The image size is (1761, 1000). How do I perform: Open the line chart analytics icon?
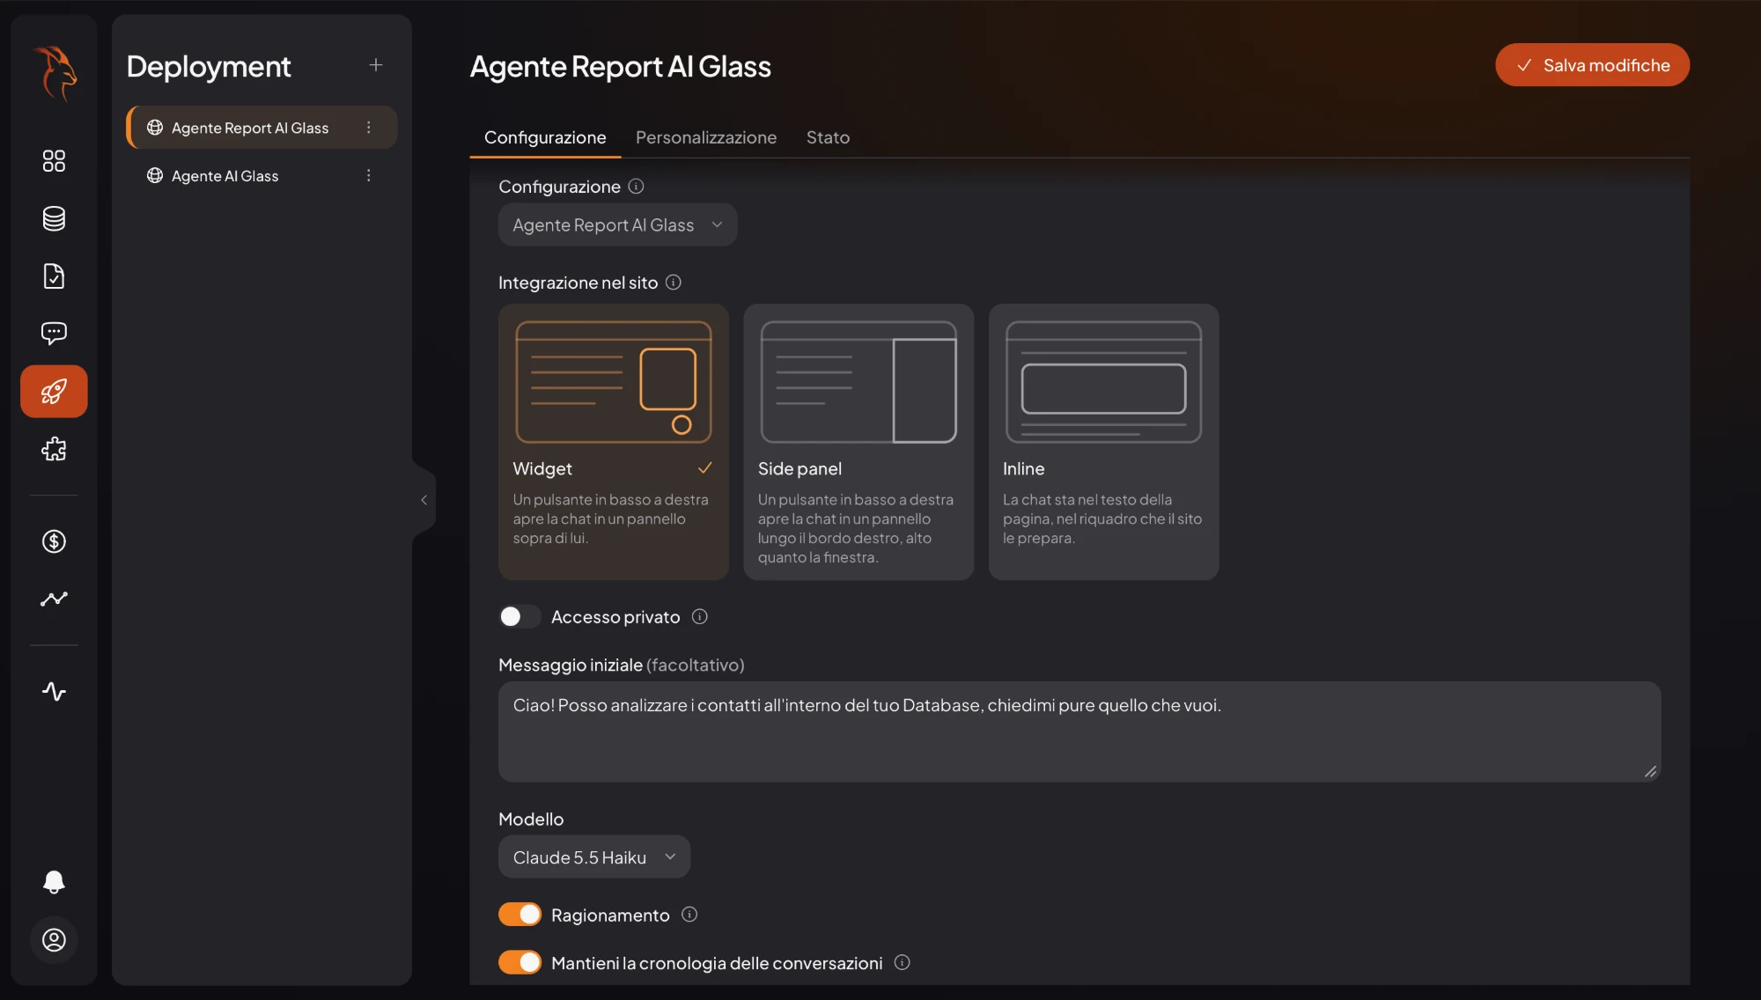click(x=54, y=599)
